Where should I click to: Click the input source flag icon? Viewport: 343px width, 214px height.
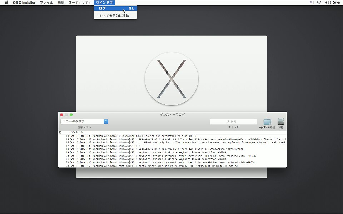[311, 2]
